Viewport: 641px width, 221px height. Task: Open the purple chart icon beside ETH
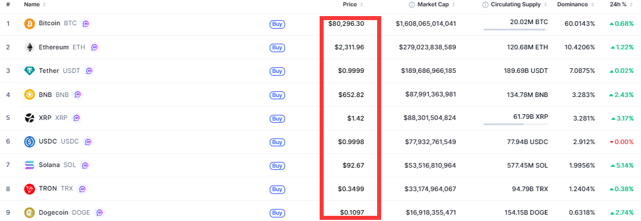coord(94,48)
